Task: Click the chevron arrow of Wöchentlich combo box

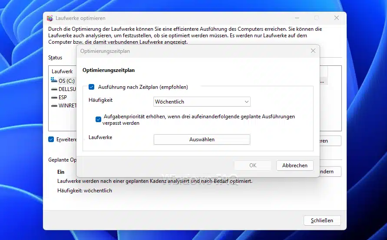Action: (x=246, y=102)
